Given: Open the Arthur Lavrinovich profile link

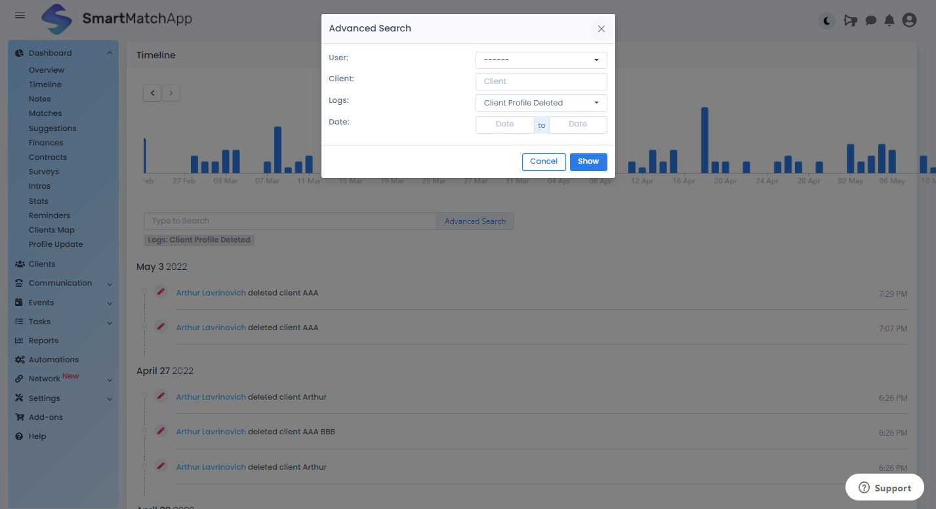Looking at the screenshot, I should (211, 292).
